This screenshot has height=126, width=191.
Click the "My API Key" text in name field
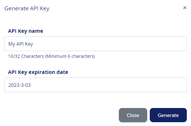(x=21, y=44)
